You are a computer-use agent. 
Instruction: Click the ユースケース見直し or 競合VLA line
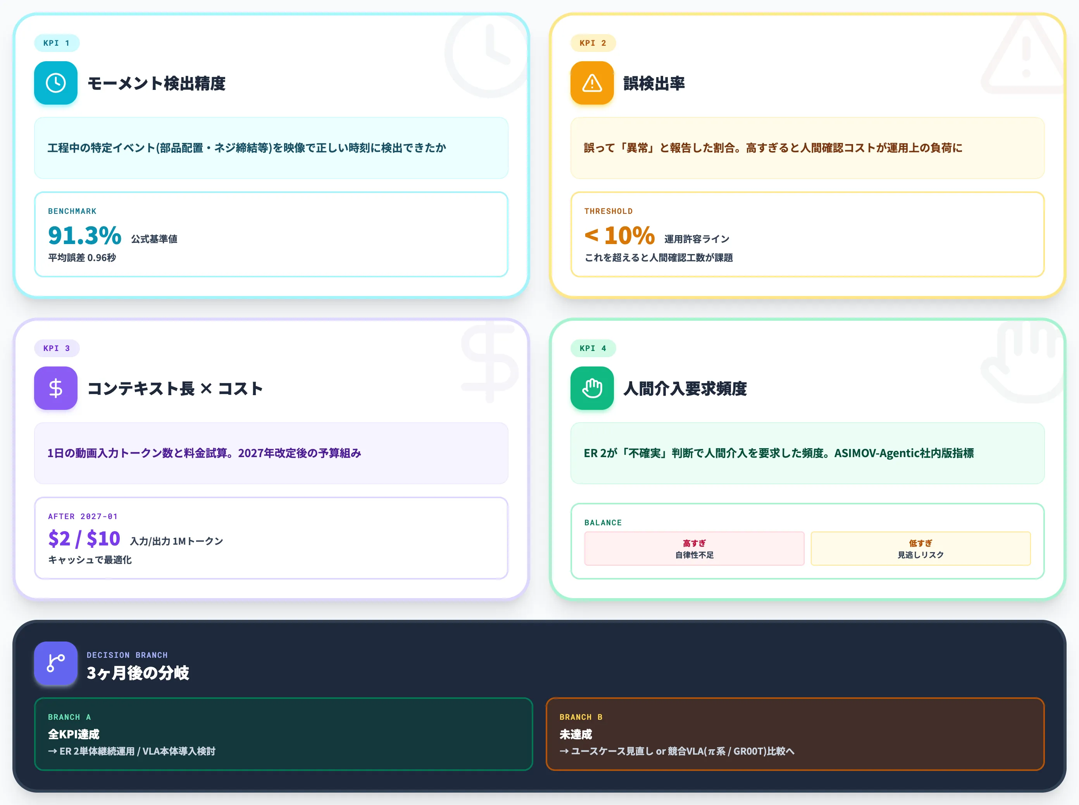tap(677, 752)
